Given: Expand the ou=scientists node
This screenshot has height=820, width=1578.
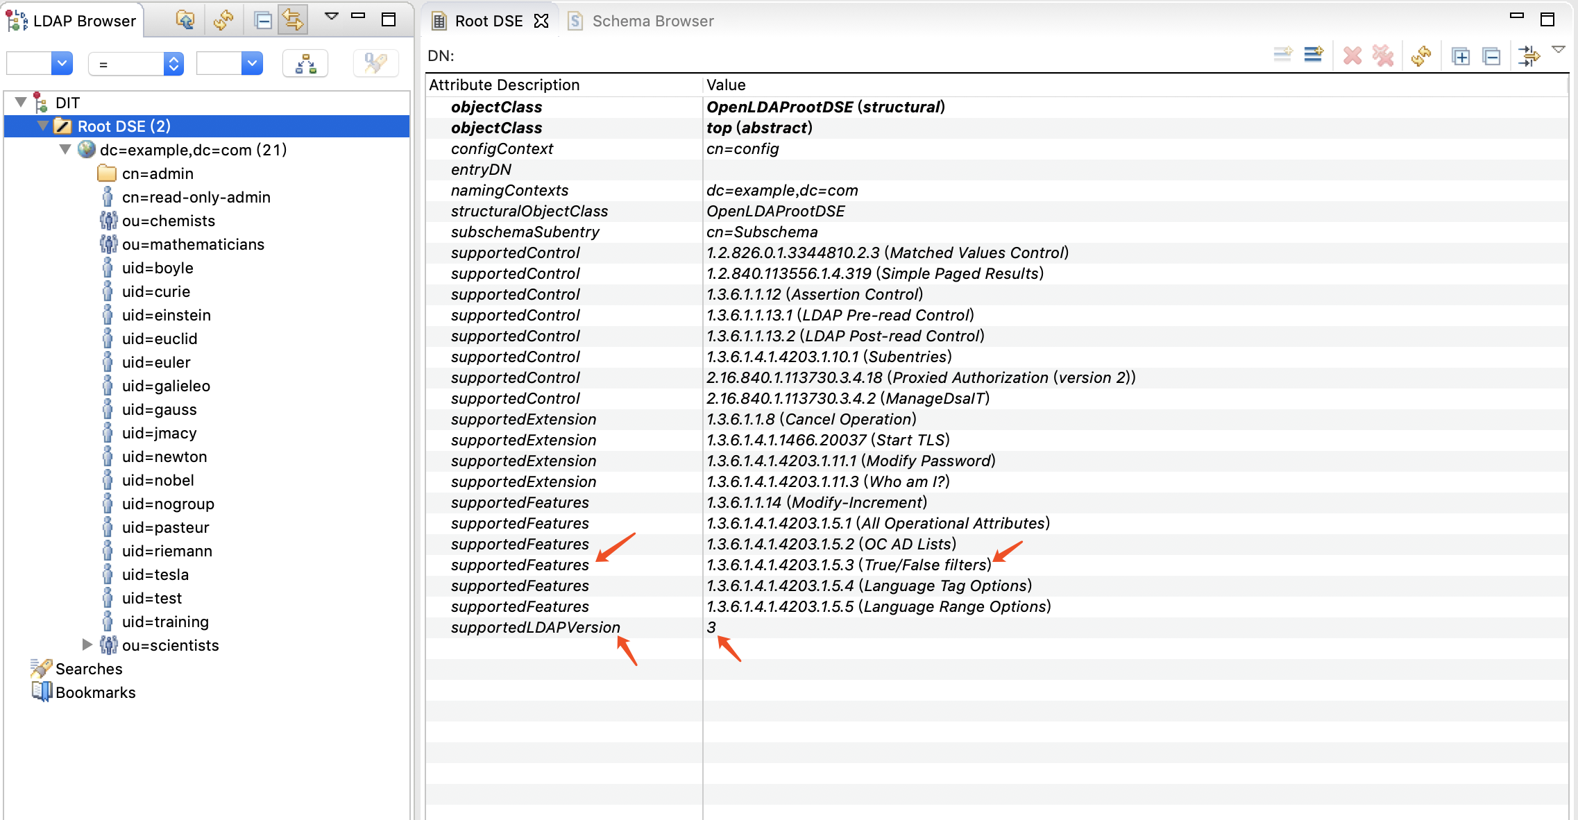Looking at the screenshot, I should (x=87, y=644).
